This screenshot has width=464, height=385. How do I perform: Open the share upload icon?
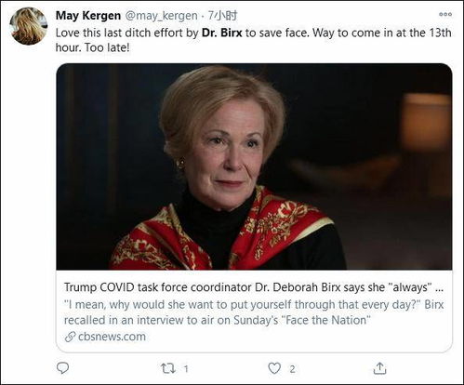379,368
